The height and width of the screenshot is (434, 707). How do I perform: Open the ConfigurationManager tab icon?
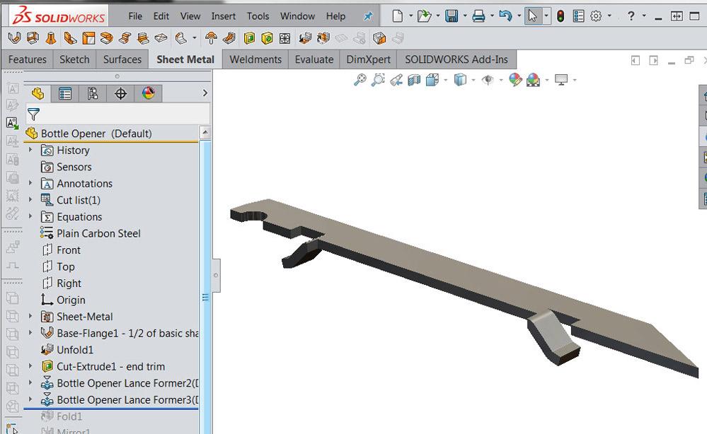click(93, 93)
